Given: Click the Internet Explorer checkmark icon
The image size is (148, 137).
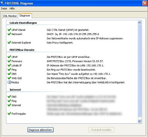Looking at the screenshot, I should click(9, 42).
